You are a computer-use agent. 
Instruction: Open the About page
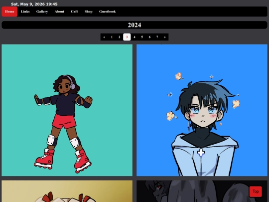click(59, 11)
